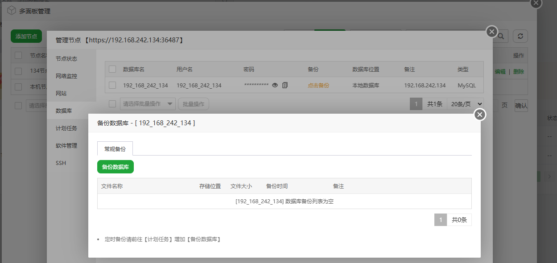Click the 点击备份 link

[x=318, y=85]
